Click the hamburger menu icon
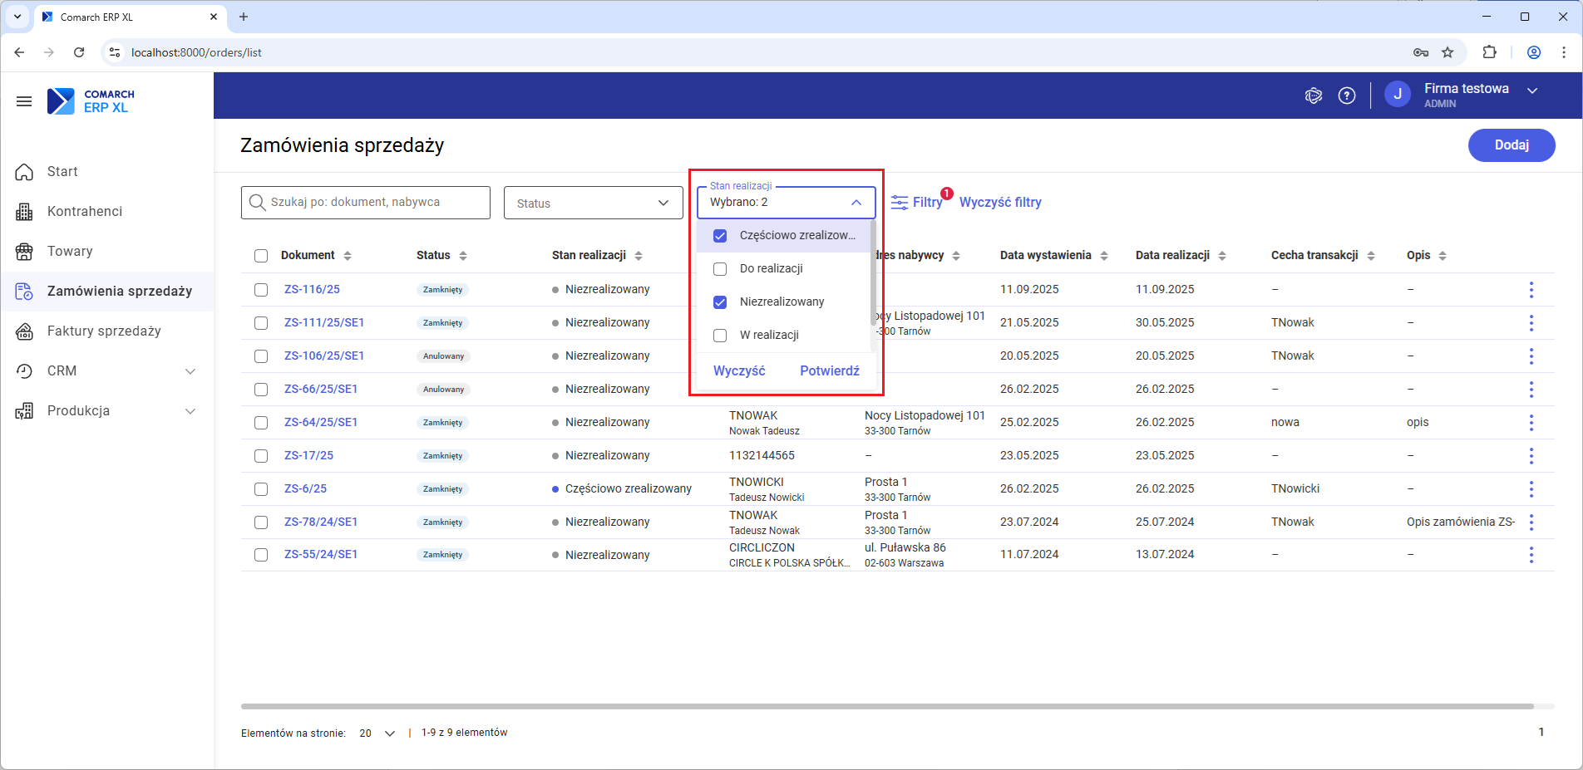 24,101
